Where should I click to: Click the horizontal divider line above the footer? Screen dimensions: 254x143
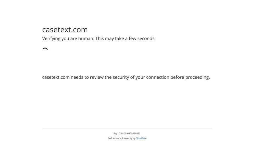pos(127,129)
